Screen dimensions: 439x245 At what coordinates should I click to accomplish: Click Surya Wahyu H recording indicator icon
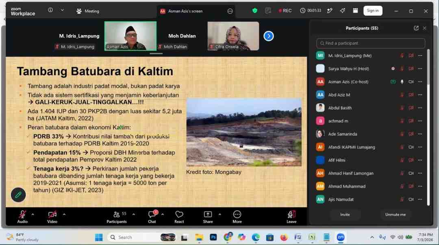click(x=393, y=69)
